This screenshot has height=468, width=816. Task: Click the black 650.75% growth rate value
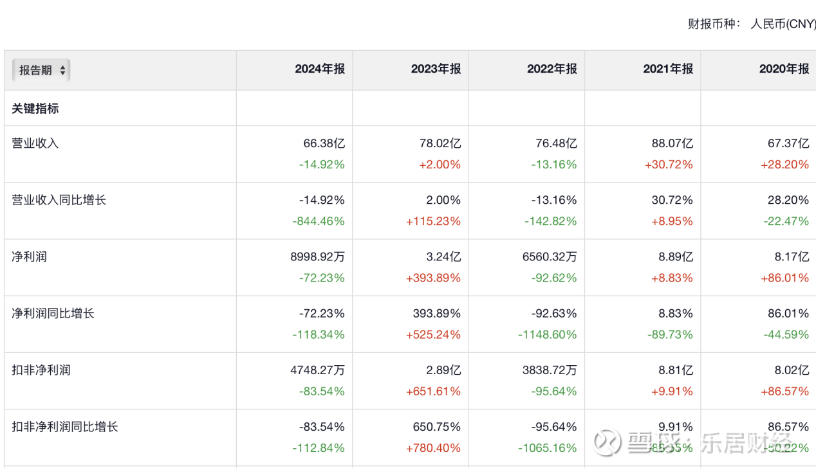pos(437,426)
